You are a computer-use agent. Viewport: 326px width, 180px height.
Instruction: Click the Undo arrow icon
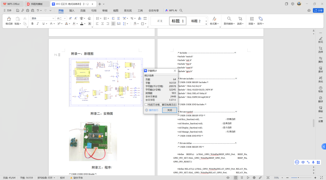tap(38, 10)
